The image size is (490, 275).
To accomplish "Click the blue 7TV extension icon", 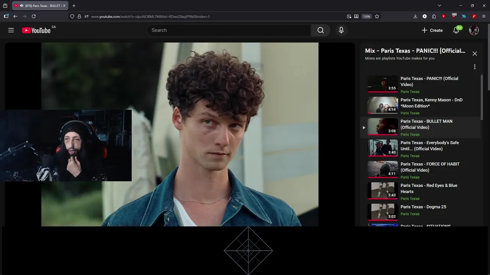I will pyautogui.click(x=464, y=16).
